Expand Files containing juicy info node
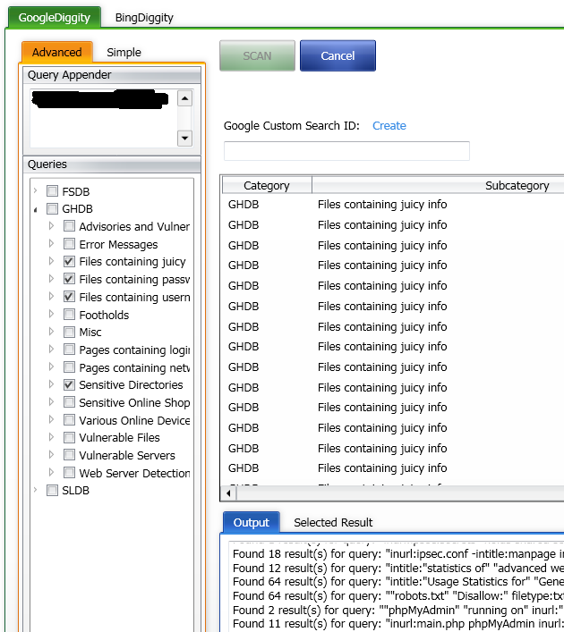 (x=51, y=261)
